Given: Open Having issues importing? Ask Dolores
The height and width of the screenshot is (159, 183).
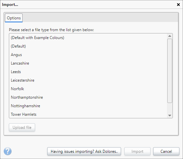Looking at the screenshot, I should click(84, 151).
